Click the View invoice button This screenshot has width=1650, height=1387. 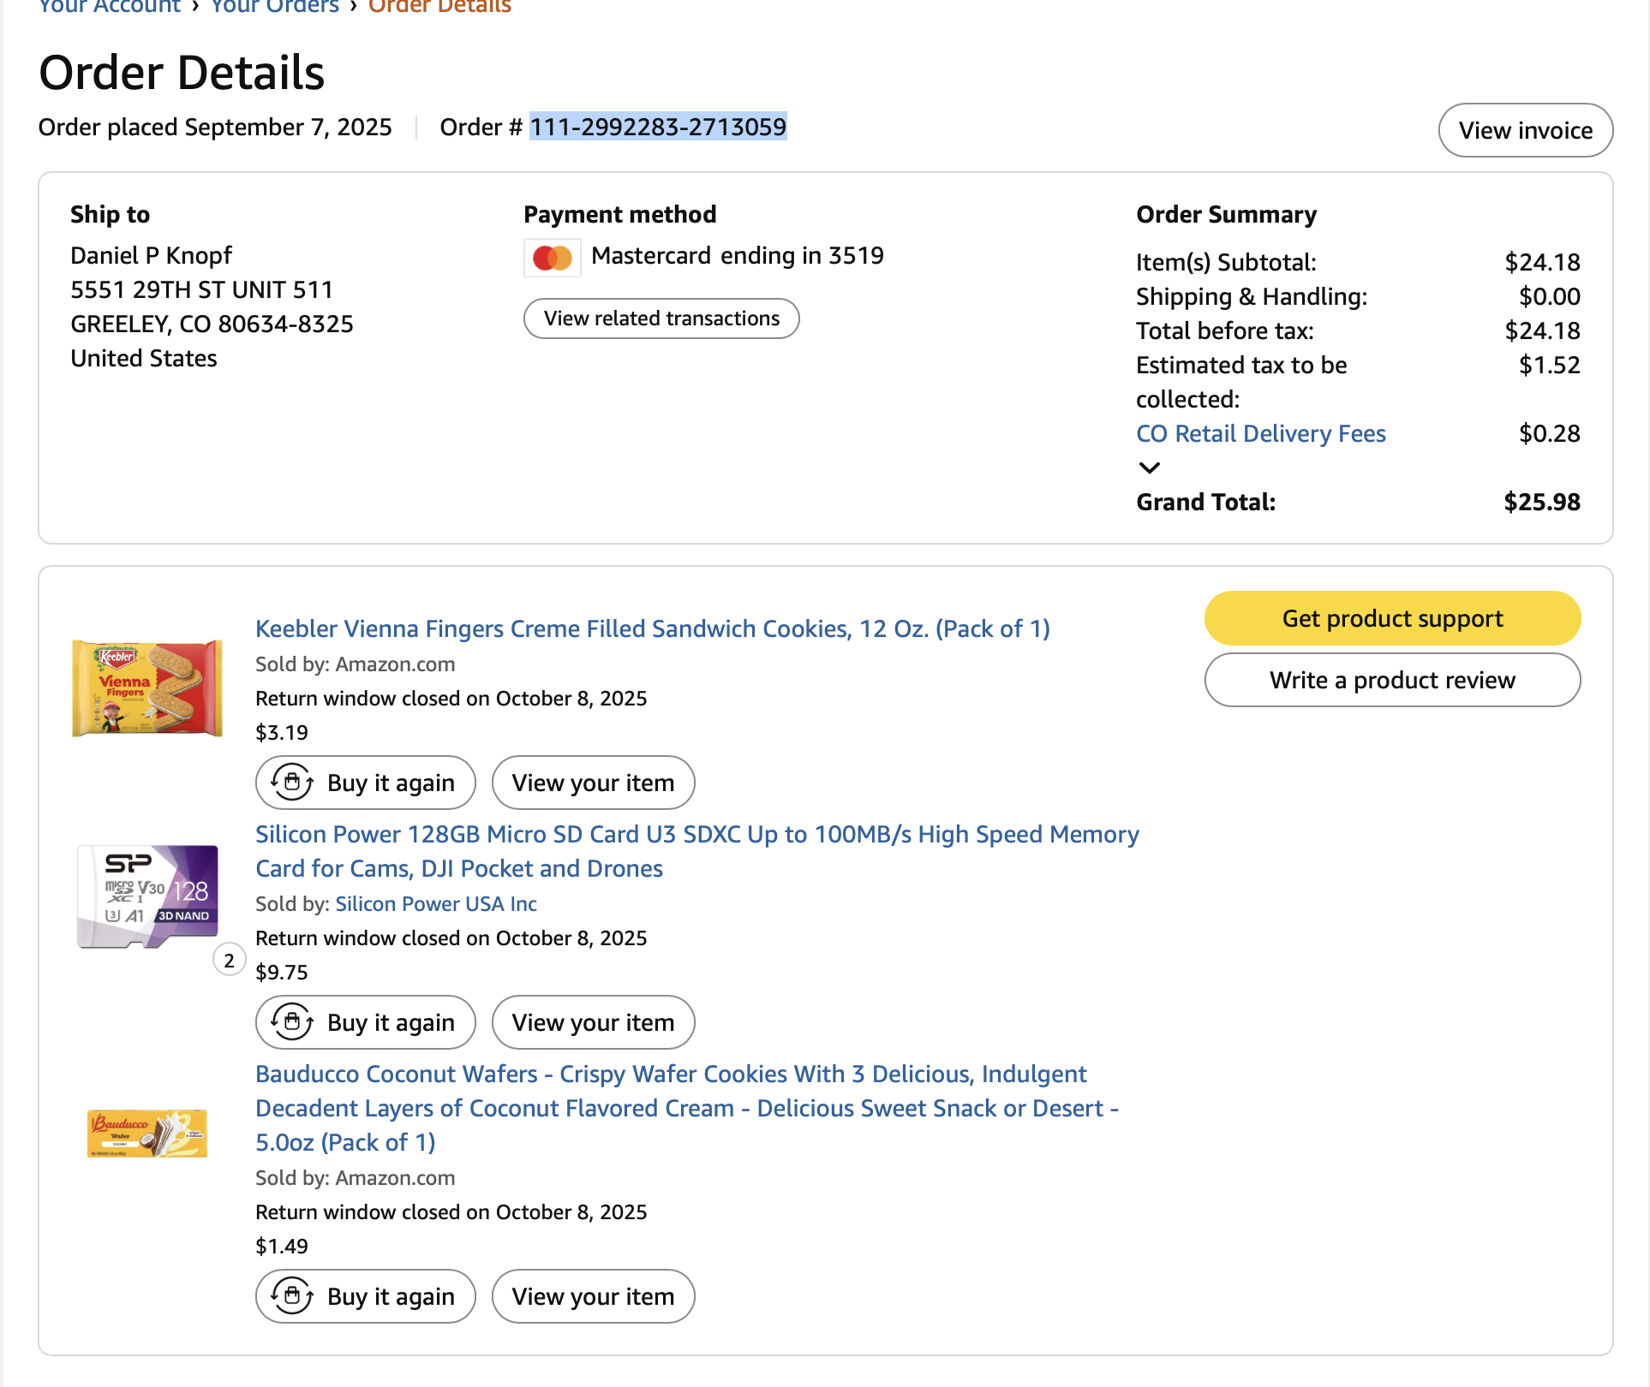tap(1525, 130)
